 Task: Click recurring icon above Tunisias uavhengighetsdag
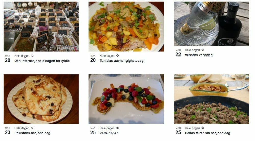117,55
